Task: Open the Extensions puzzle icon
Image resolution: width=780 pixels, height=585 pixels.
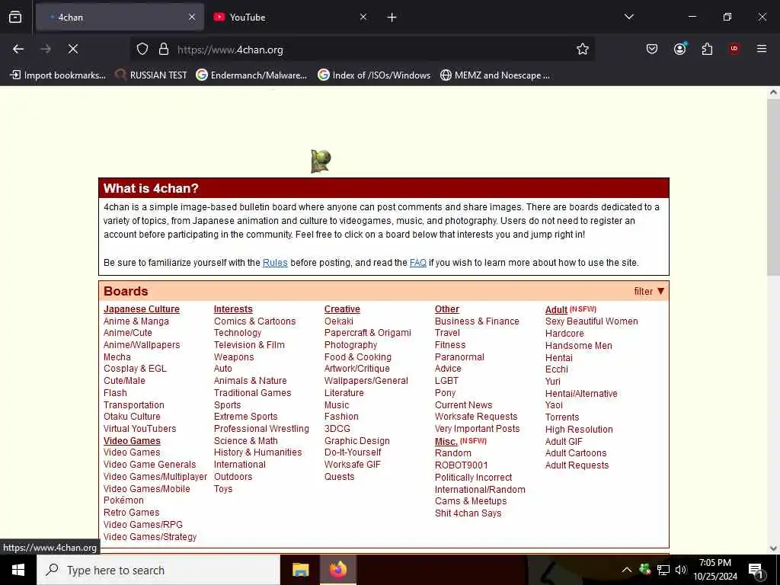Action: (x=707, y=49)
